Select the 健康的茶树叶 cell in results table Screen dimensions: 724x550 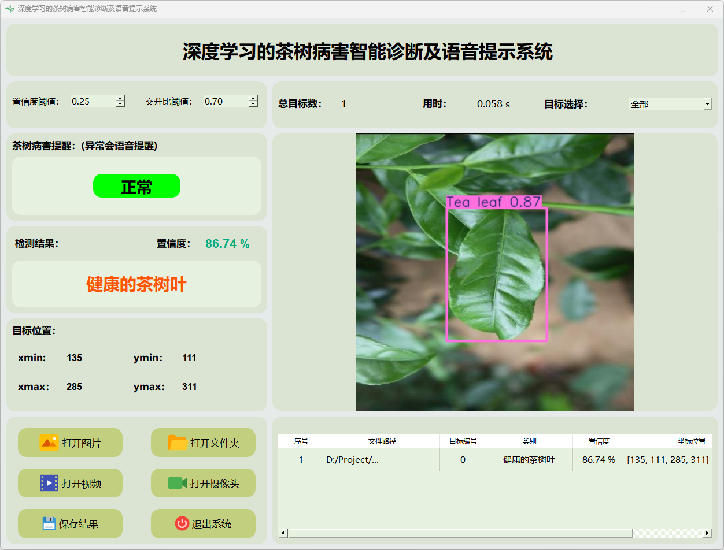pyautogui.click(x=529, y=460)
